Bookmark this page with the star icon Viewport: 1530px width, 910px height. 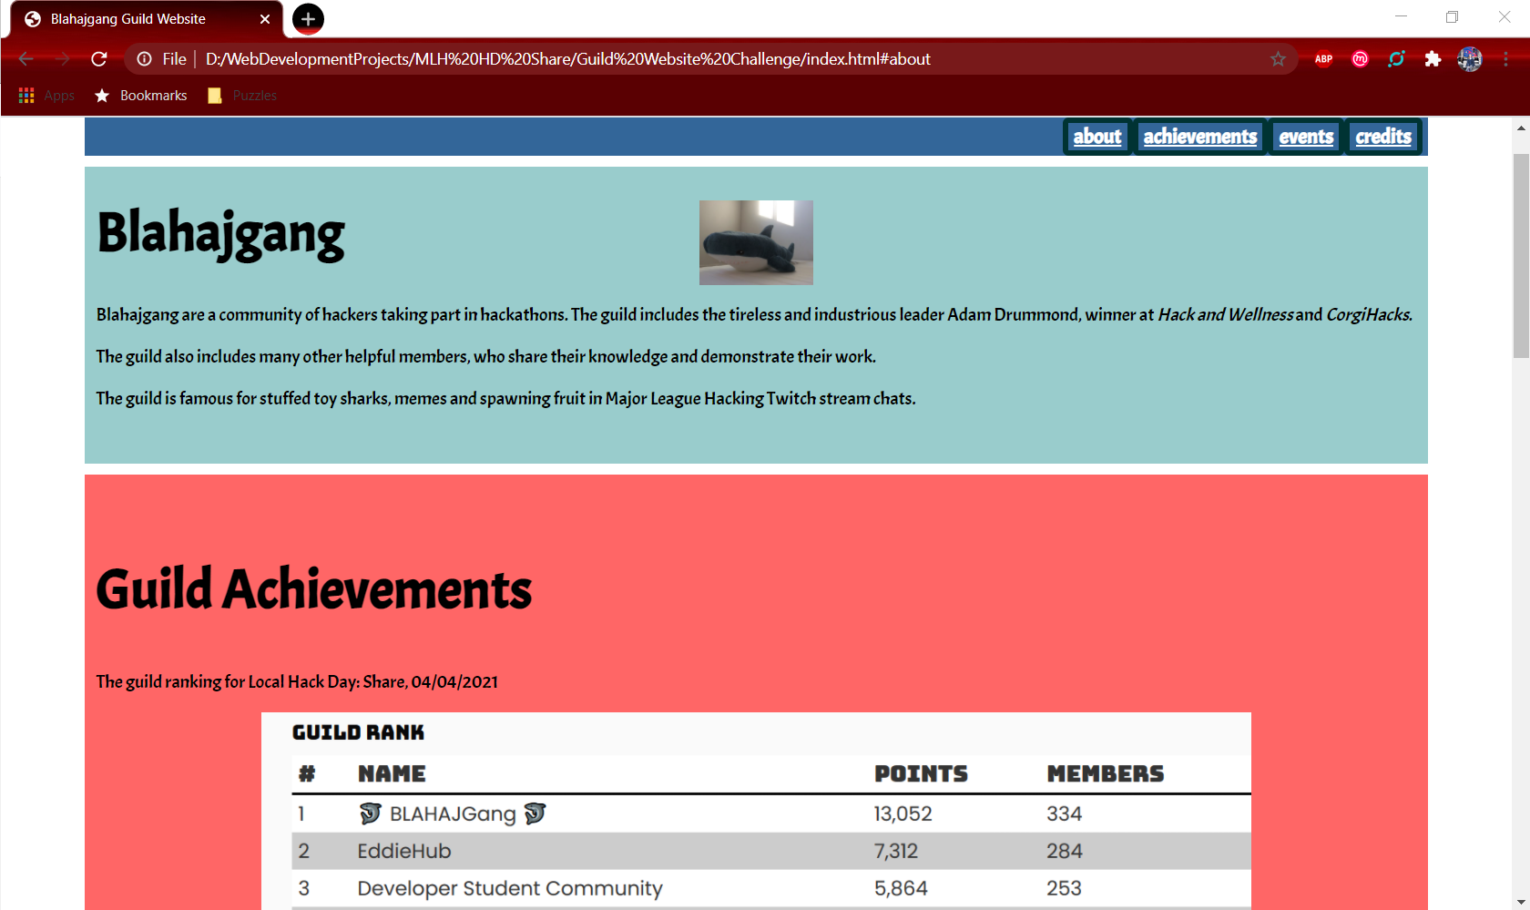tap(1278, 59)
